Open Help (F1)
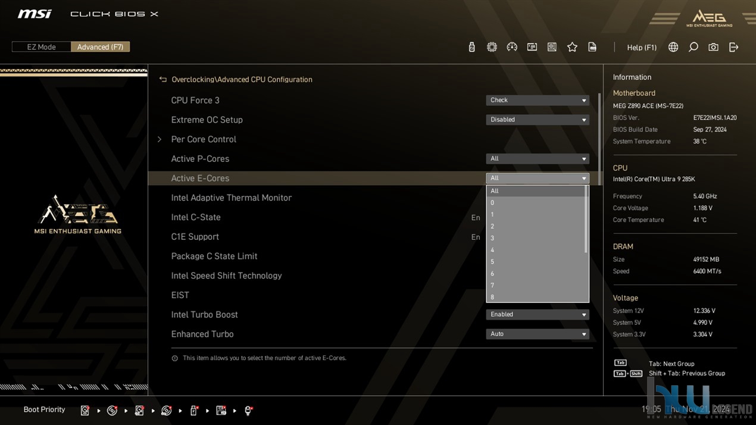This screenshot has height=425, width=756. pyautogui.click(x=642, y=48)
